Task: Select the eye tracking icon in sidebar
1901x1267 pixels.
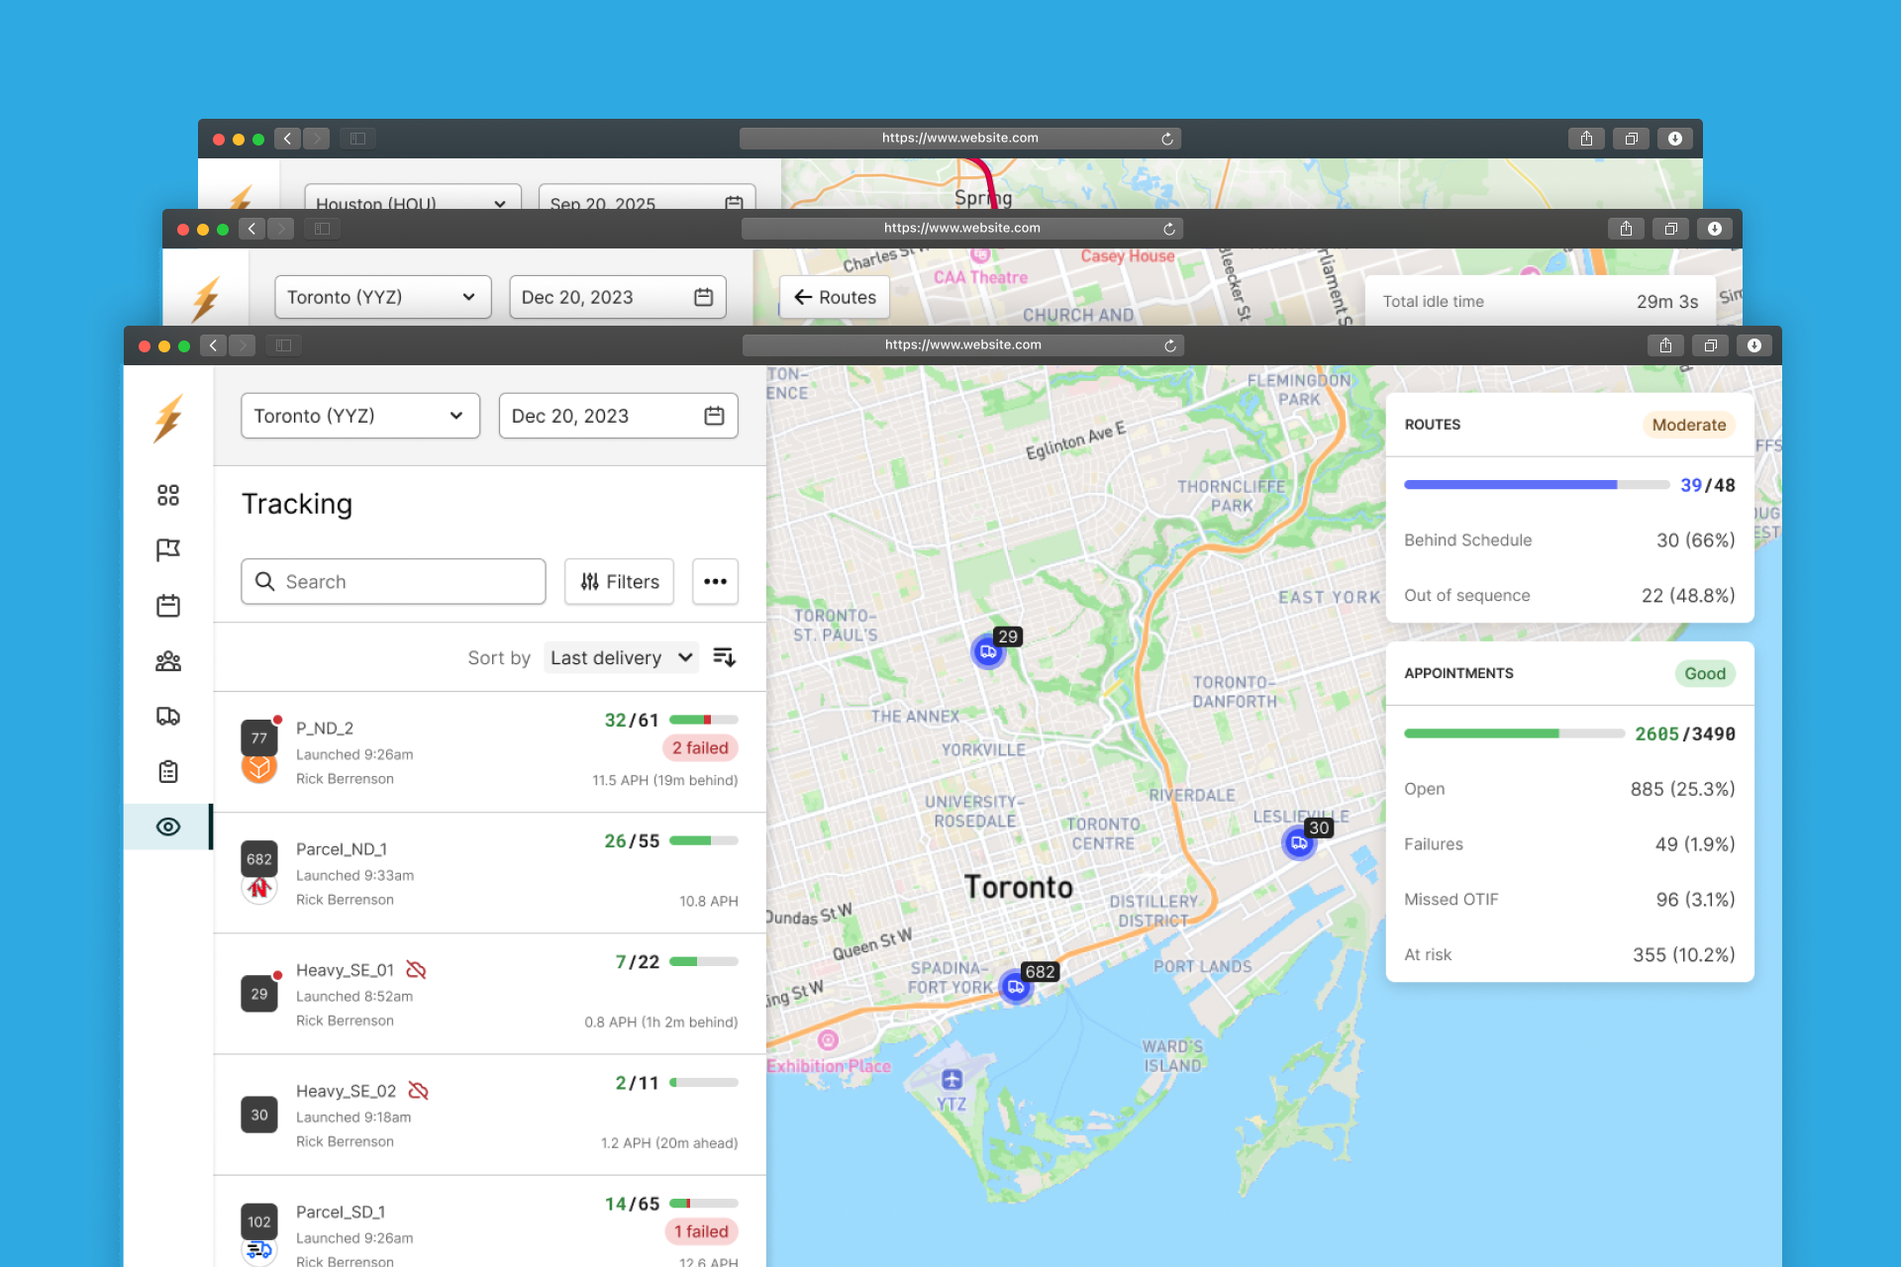Action: point(168,827)
